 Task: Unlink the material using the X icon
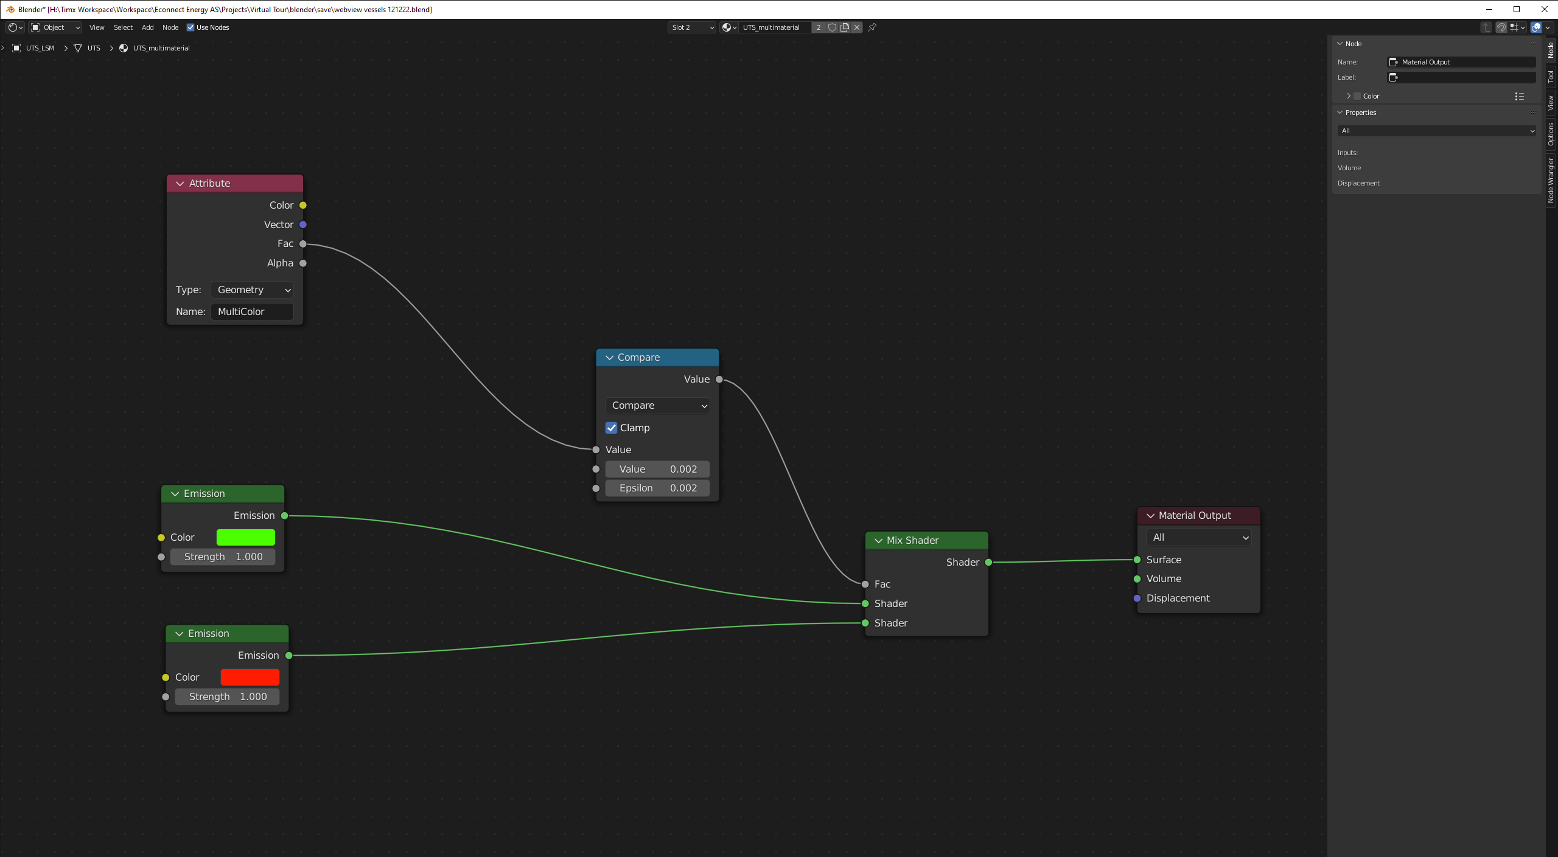point(856,27)
